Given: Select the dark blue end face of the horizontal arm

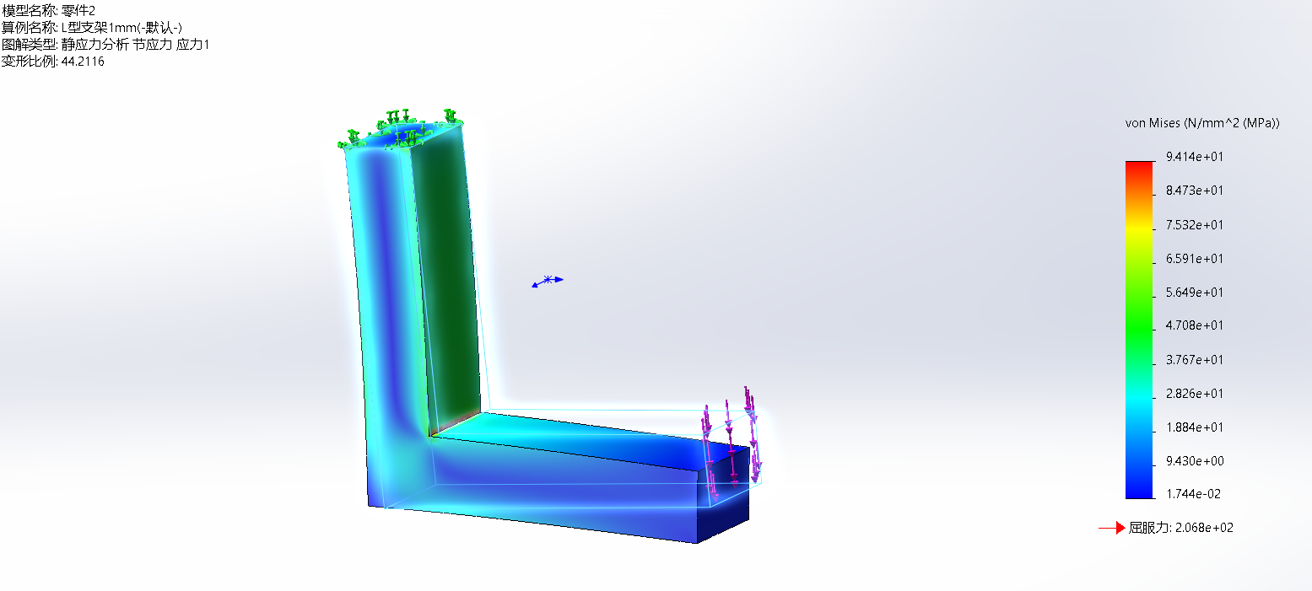Looking at the screenshot, I should 723,498.
